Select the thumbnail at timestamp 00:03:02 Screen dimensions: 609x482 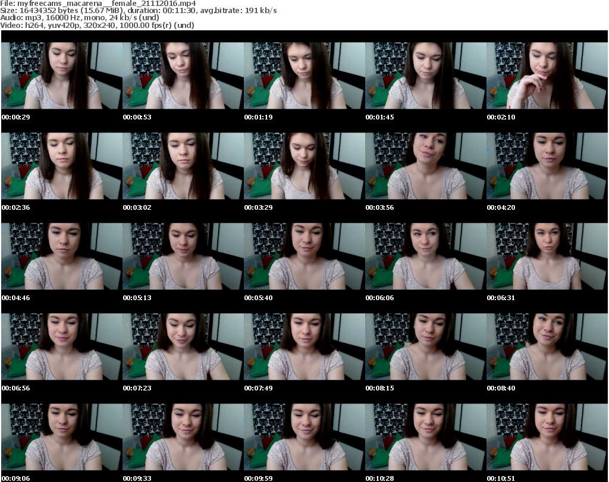click(x=183, y=166)
